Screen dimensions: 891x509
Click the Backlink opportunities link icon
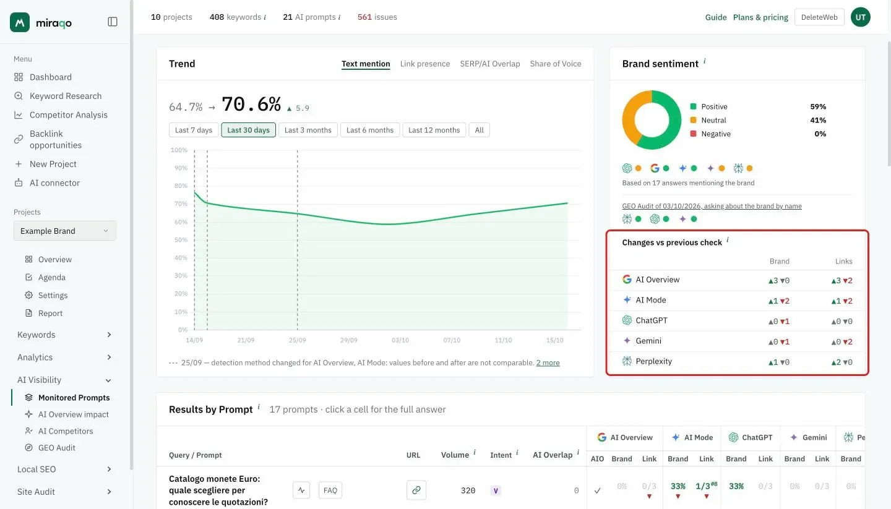[19, 139]
